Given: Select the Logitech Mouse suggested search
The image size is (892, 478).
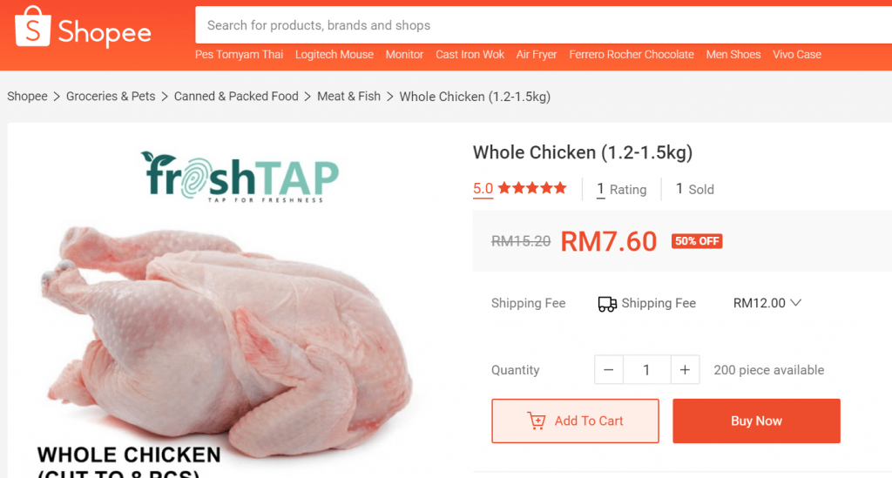Looking at the screenshot, I should pyautogui.click(x=334, y=55).
